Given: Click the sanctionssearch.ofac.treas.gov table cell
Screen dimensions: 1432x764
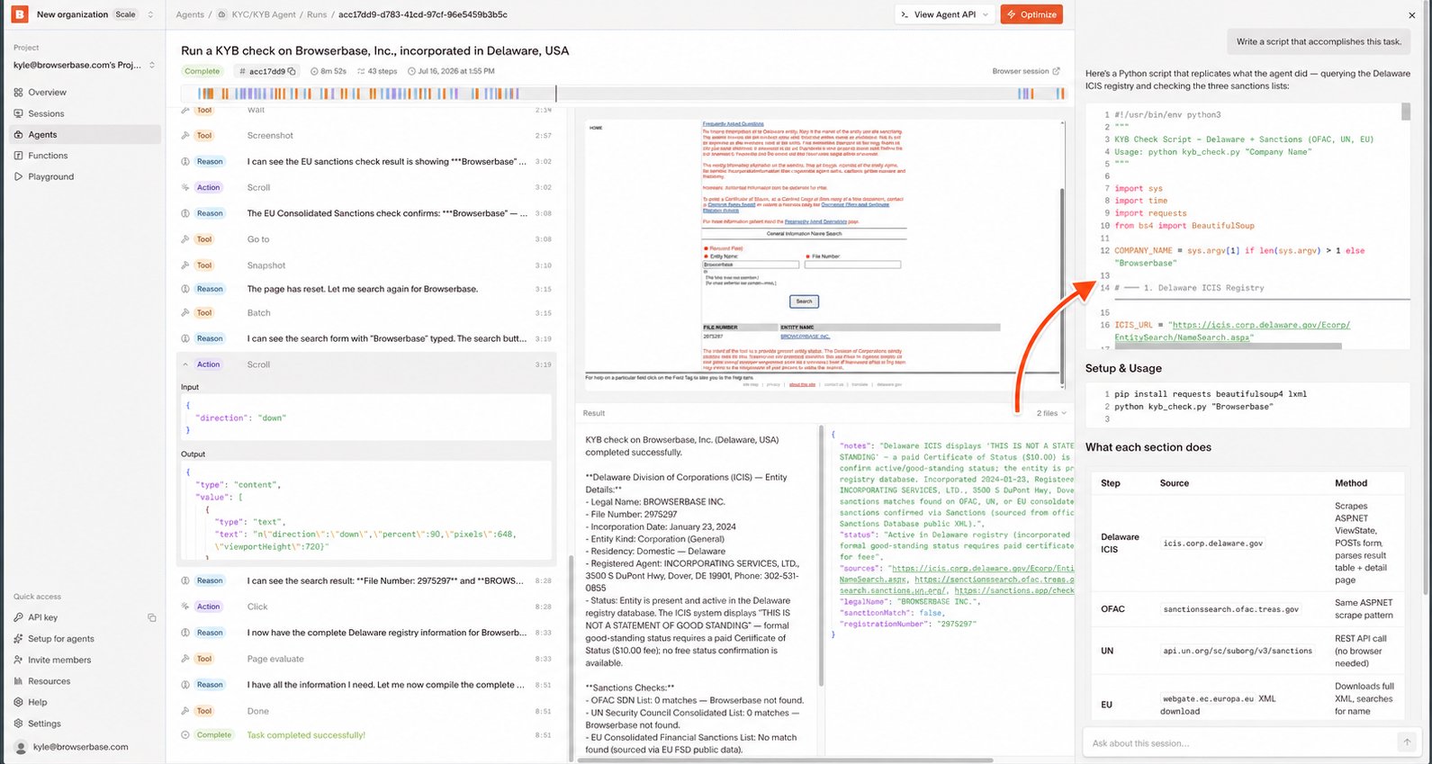Looking at the screenshot, I should point(1231,609).
